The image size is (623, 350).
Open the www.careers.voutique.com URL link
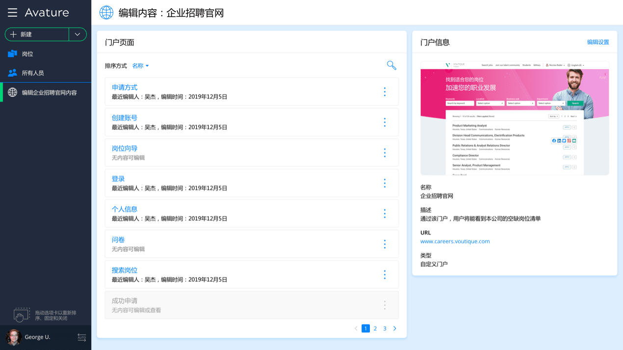click(455, 241)
